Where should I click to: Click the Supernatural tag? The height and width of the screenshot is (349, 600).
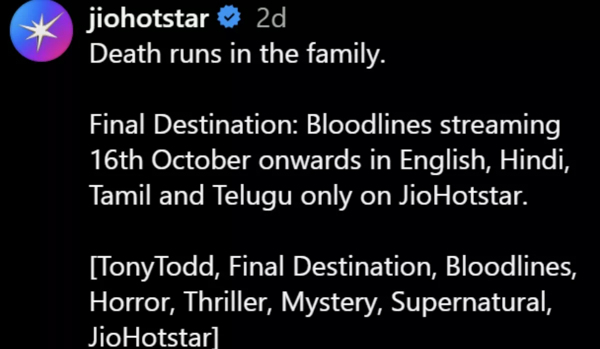471,303
